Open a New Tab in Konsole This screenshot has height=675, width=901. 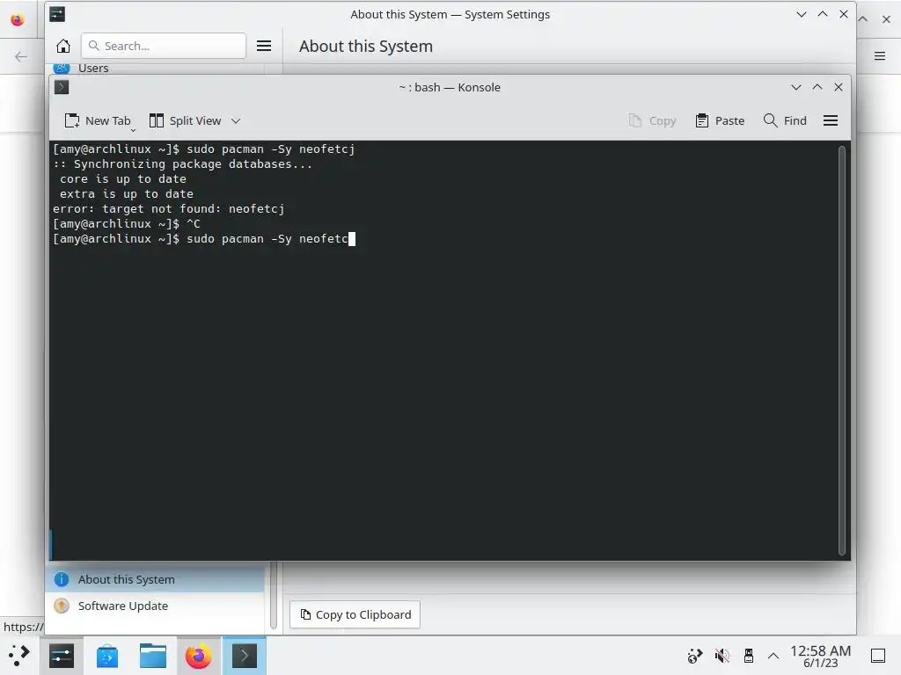[x=98, y=120]
